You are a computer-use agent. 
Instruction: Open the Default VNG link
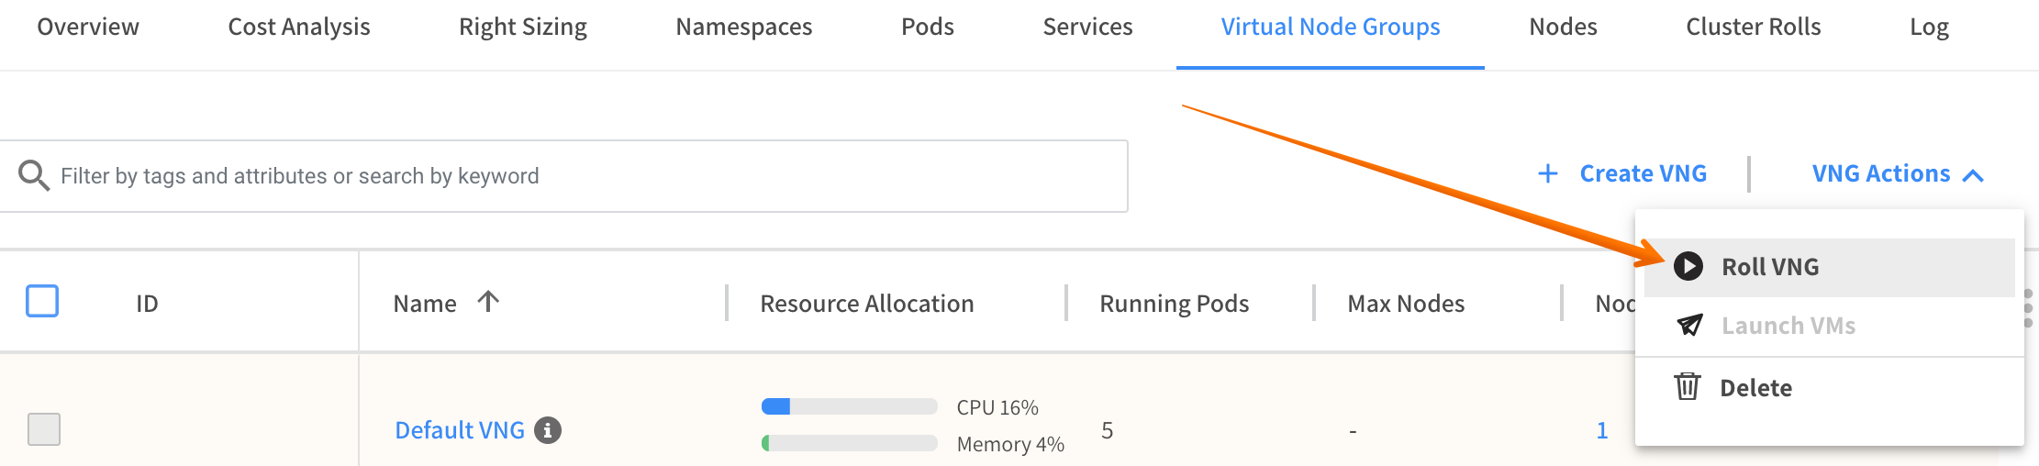(x=460, y=430)
